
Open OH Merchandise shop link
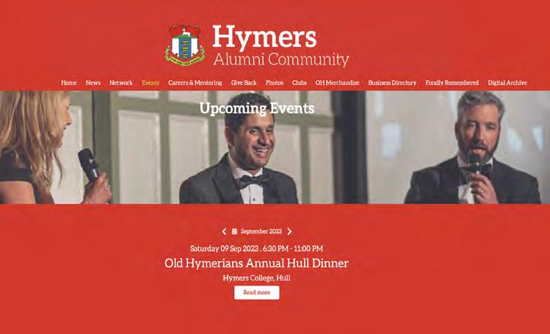337,83
